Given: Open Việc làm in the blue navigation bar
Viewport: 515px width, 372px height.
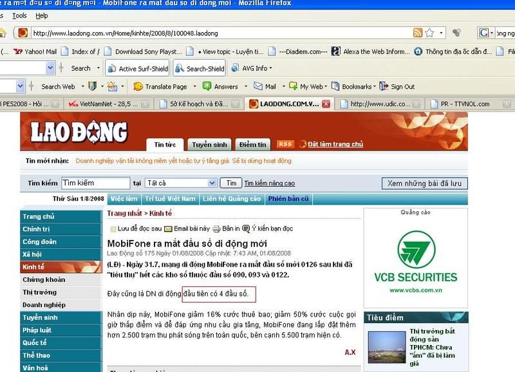Looking at the screenshot, I should [x=124, y=199].
